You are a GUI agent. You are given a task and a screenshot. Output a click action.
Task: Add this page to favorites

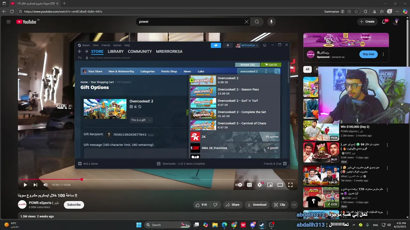click(356, 11)
